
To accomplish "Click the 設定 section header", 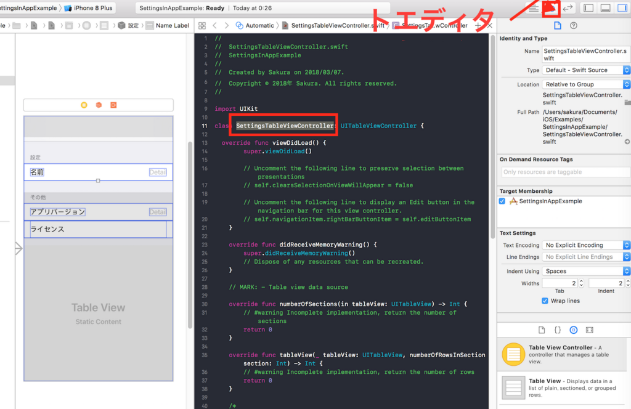I will point(35,157).
